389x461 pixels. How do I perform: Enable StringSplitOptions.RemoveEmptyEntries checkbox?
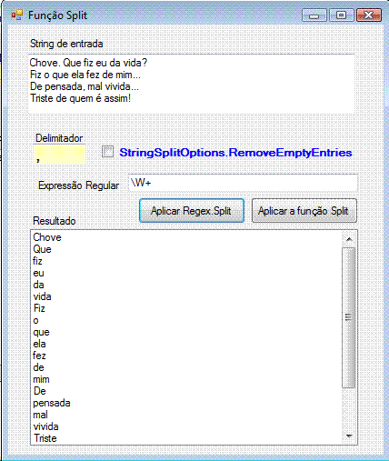click(x=107, y=152)
